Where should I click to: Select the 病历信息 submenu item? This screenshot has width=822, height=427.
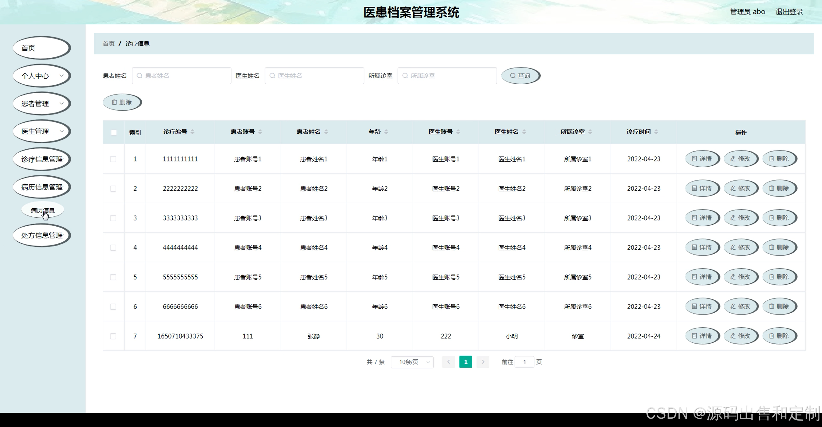point(42,210)
